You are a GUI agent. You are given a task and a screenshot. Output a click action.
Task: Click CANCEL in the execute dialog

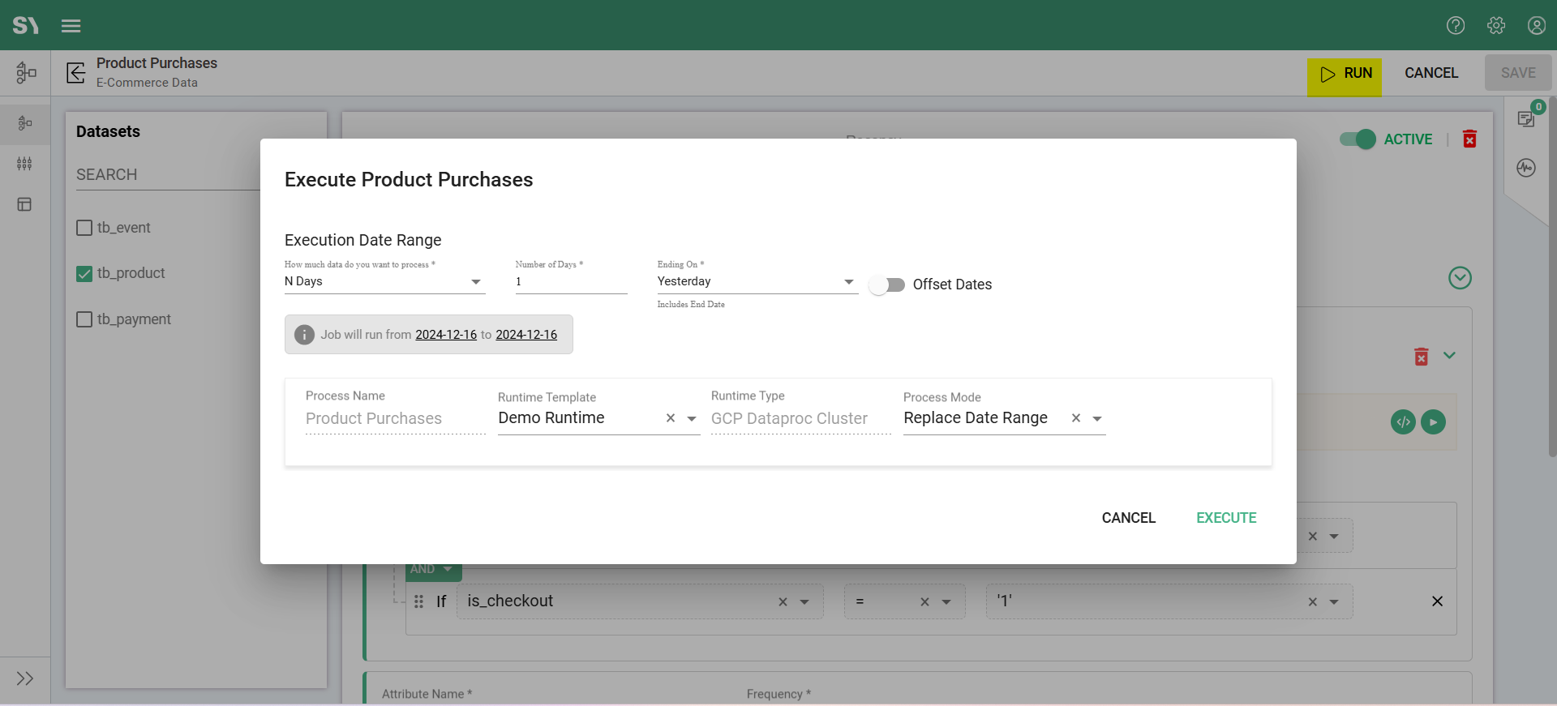(1128, 518)
